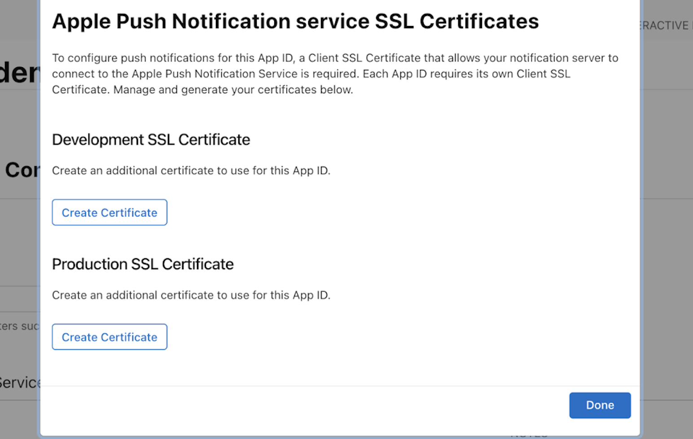693x439 pixels.
Task: Select the Production SSL Certificate heading
Action: click(x=143, y=264)
